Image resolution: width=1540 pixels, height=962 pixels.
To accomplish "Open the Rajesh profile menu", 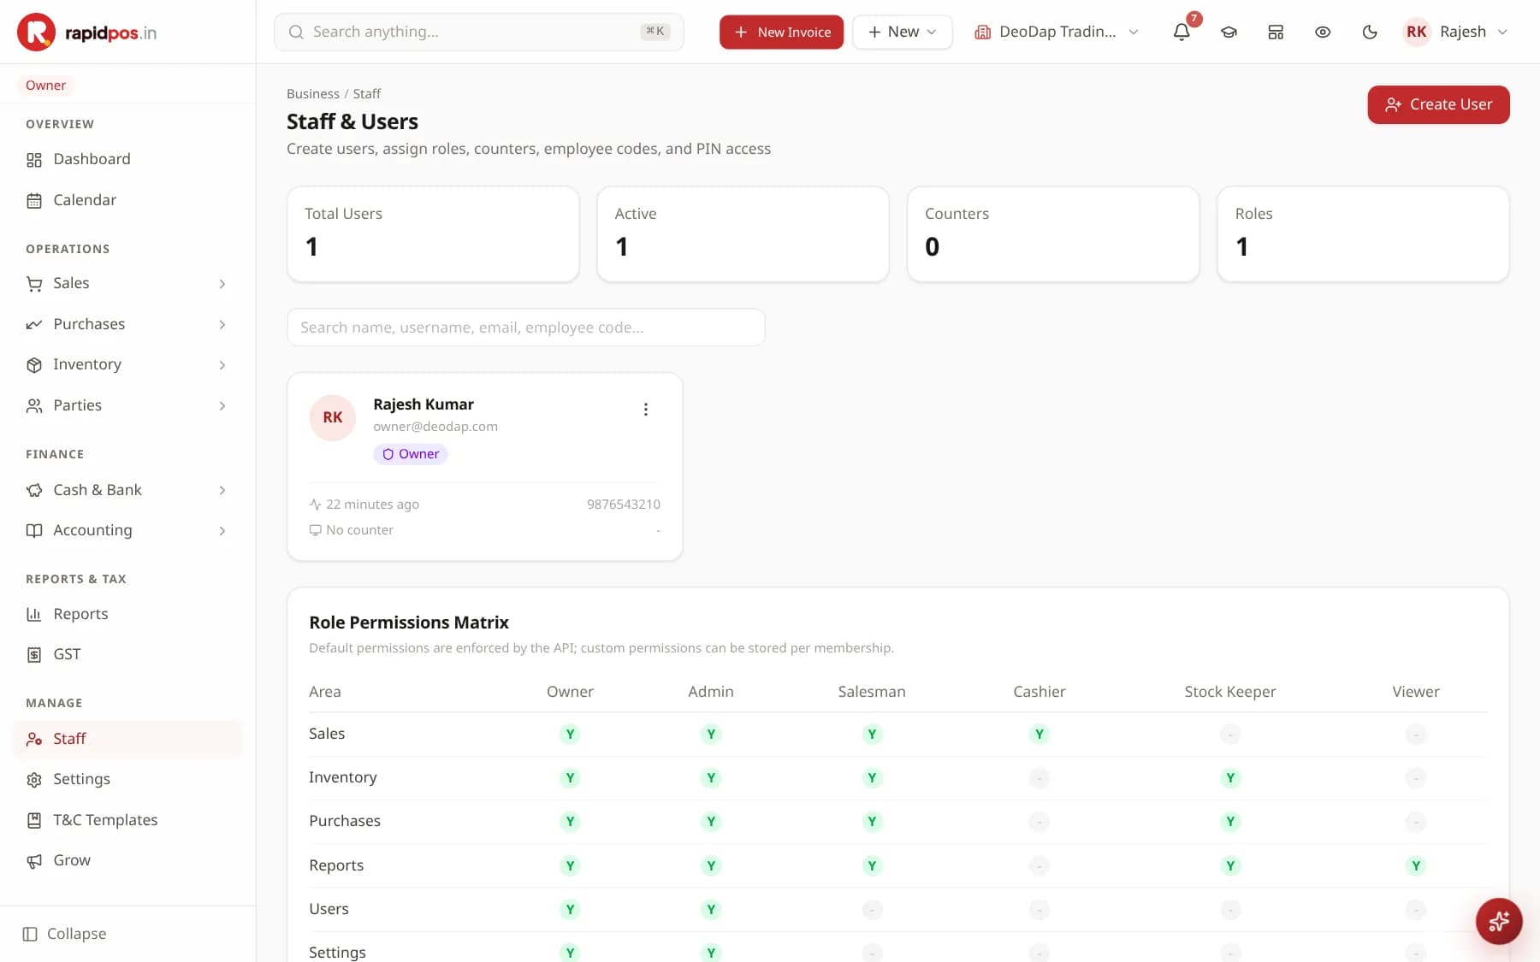I will [x=1456, y=32].
